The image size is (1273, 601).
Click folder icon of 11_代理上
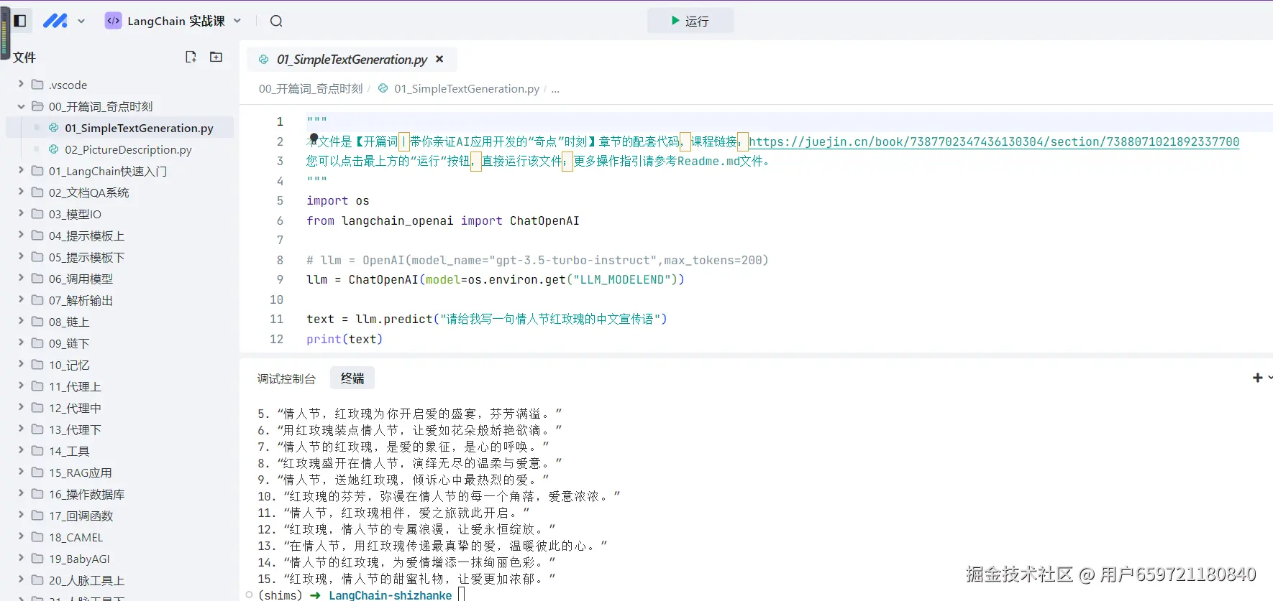coord(37,386)
